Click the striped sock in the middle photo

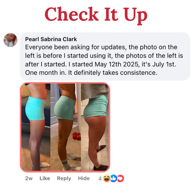65,164
